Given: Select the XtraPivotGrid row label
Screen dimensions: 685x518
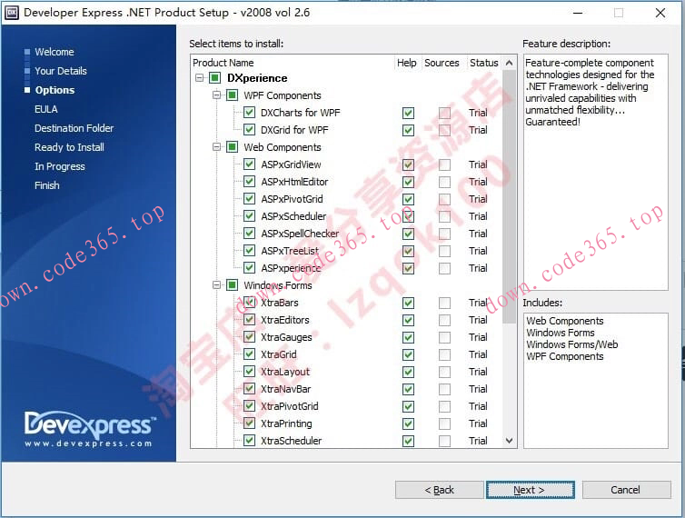Looking at the screenshot, I should click(290, 406).
